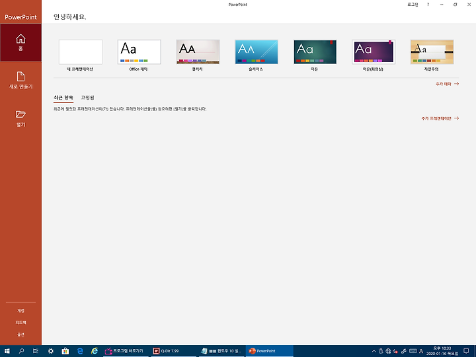This screenshot has width=476, height=357.
Task: Open Options (옵션) in sidebar
Action: pos(20,335)
